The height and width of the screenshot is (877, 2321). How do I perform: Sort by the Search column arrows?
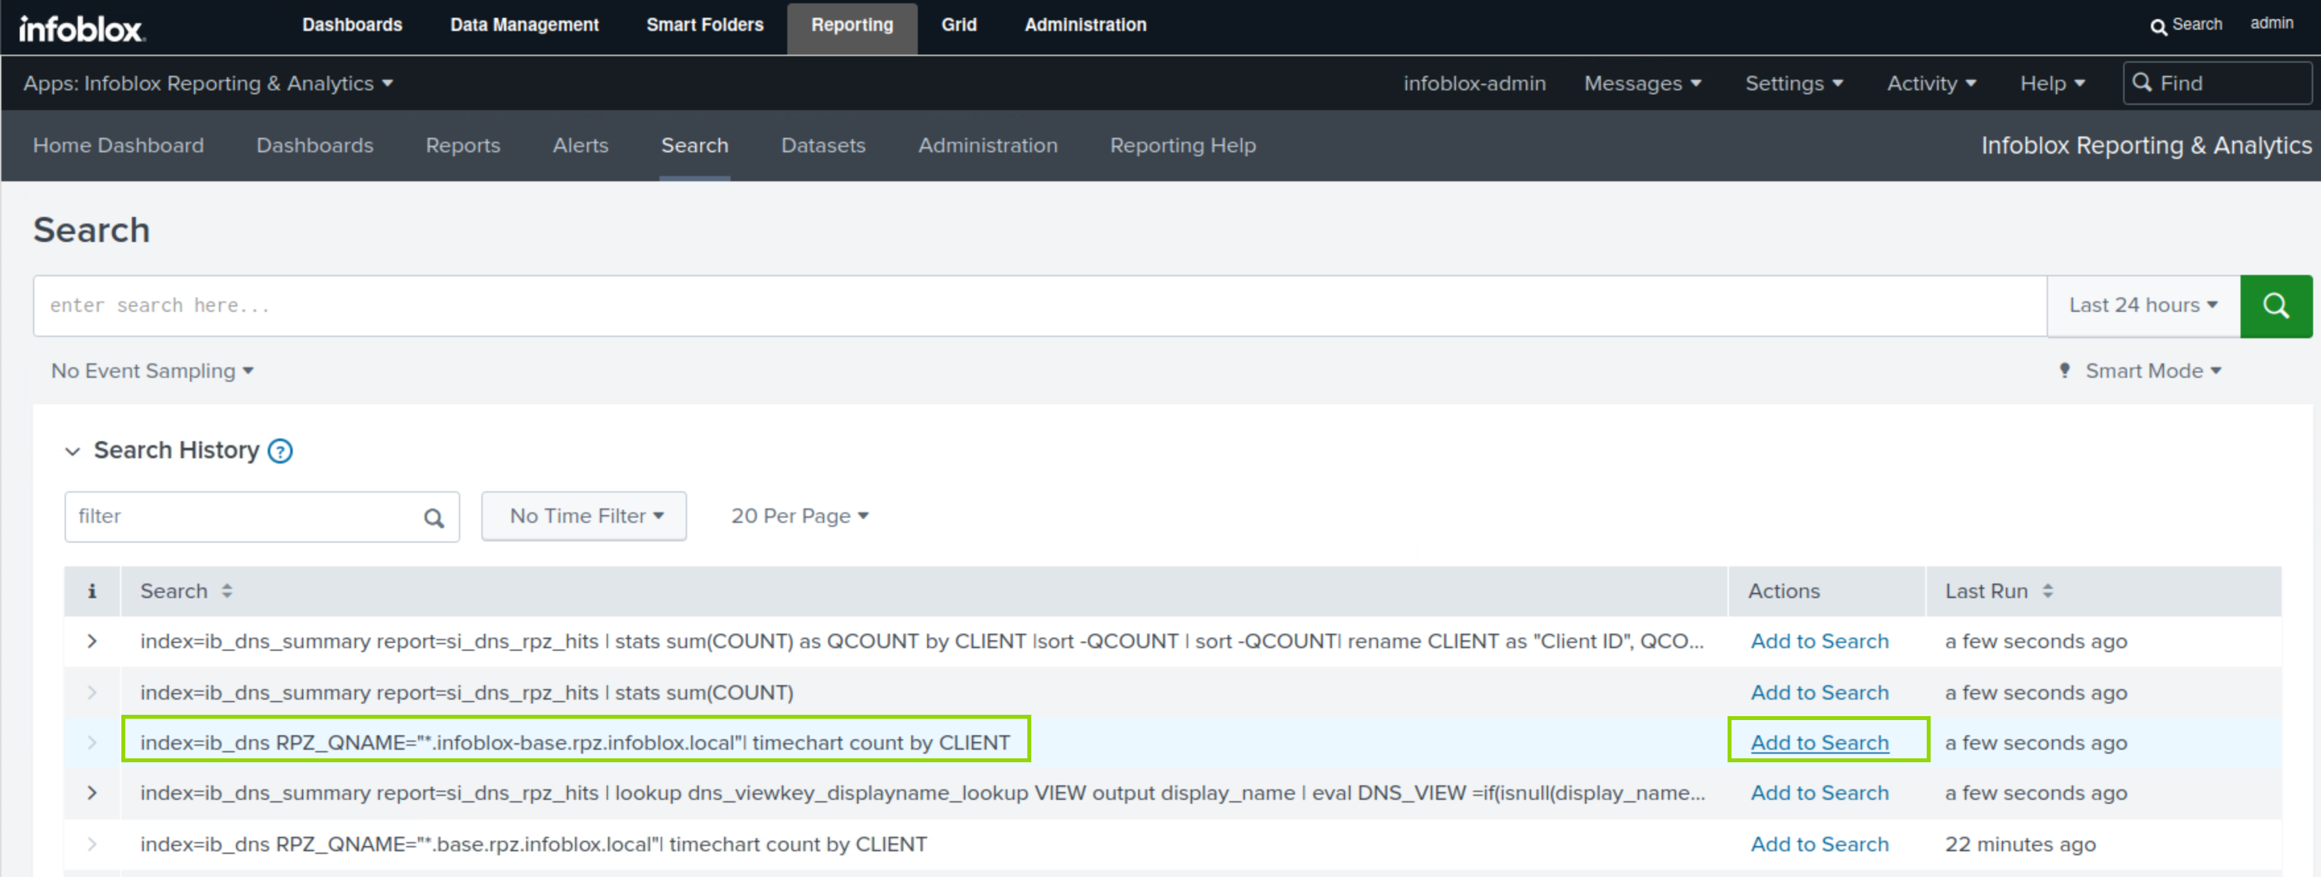click(x=227, y=590)
